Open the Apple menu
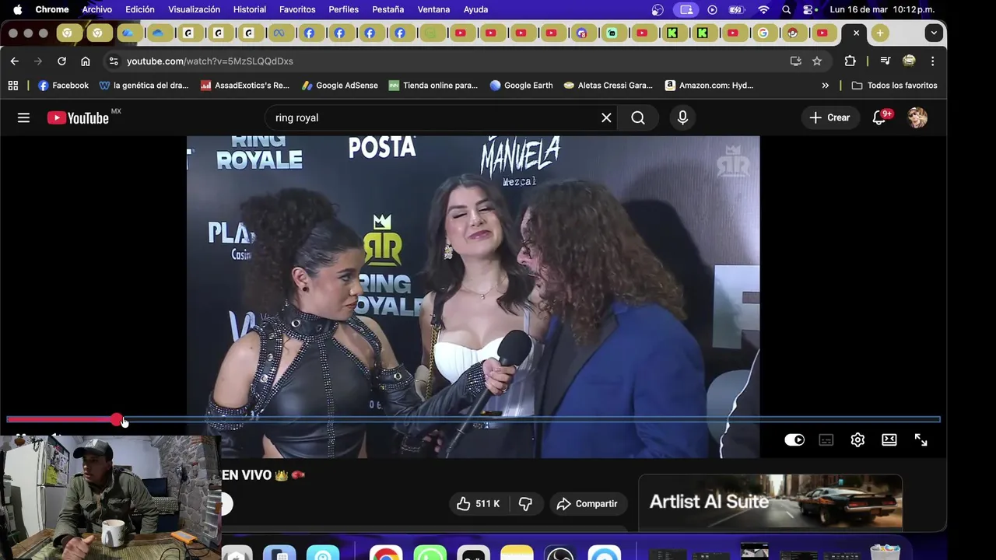This screenshot has width=996, height=560. click(x=17, y=9)
